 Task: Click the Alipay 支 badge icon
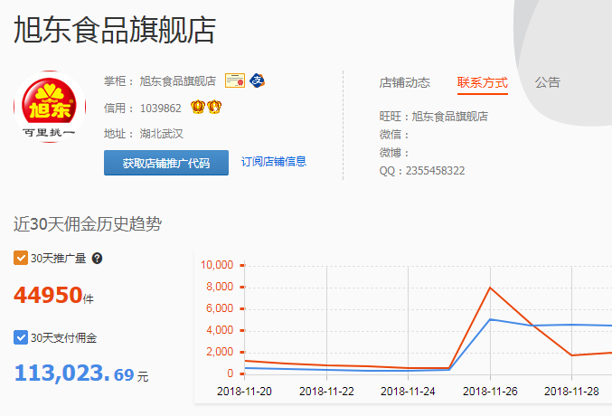click(258, 80)
